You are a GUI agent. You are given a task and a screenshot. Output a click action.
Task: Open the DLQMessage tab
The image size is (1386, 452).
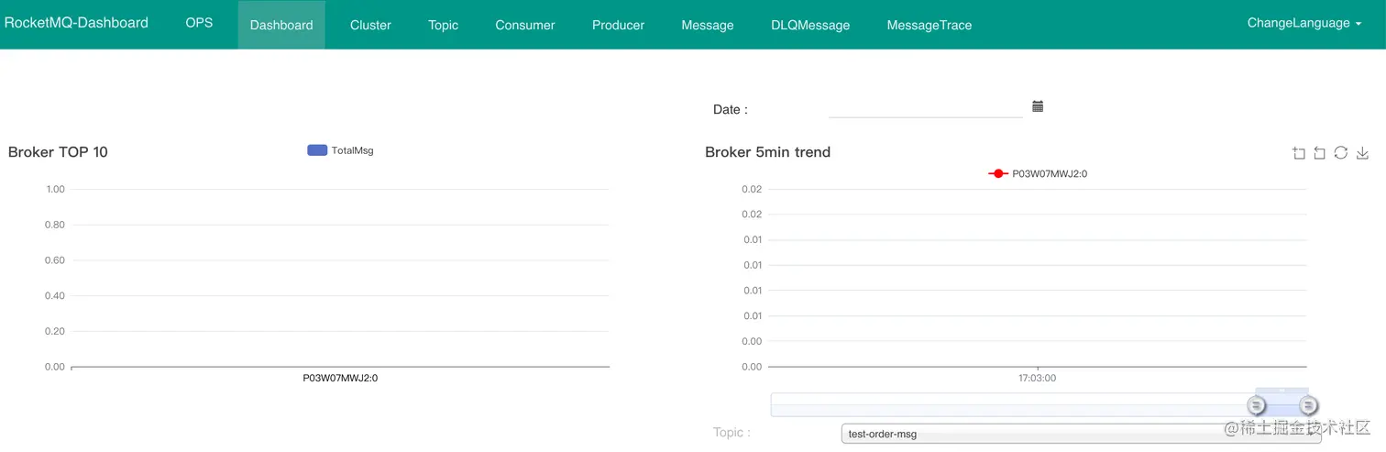point(810,25)
